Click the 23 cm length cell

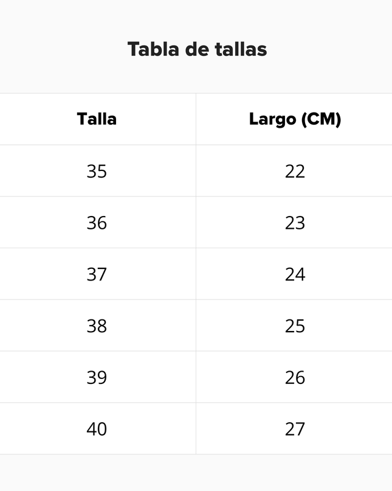point(295,223)
